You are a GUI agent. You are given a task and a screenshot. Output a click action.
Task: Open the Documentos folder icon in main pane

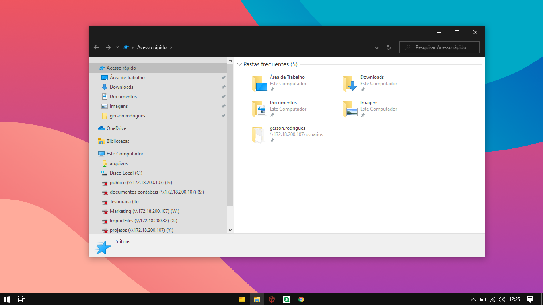tap(259, 109)
